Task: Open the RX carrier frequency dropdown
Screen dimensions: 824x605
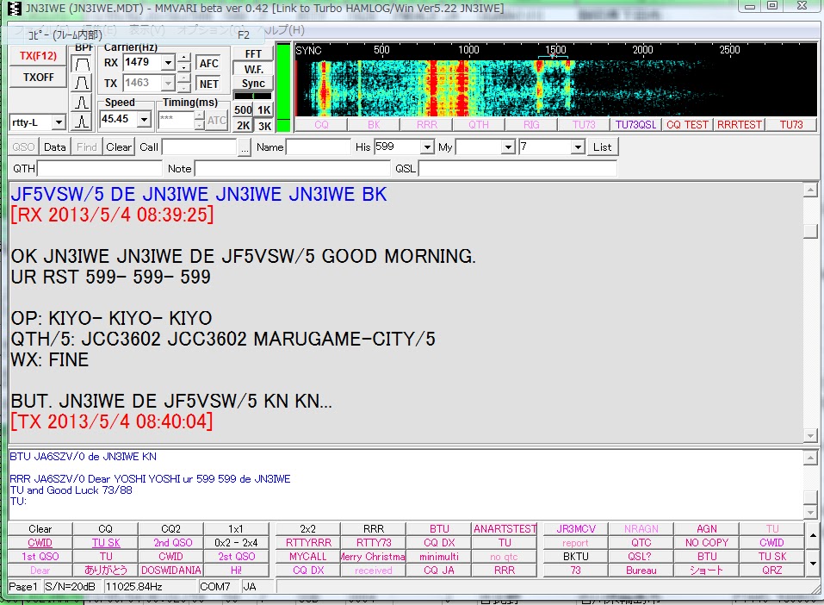Action: (168, 63)
